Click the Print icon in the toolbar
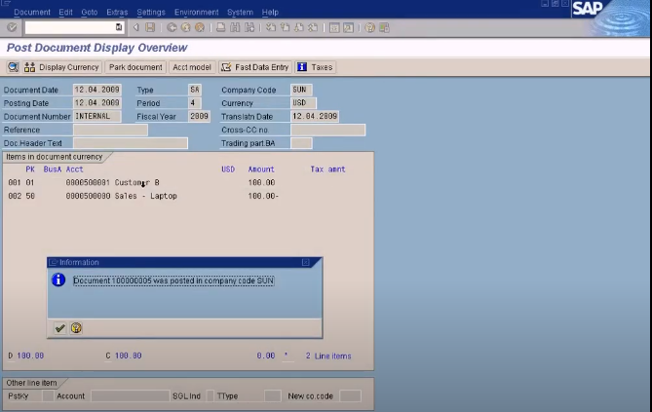This screenshot has height=412, width=652. [221, 27]
